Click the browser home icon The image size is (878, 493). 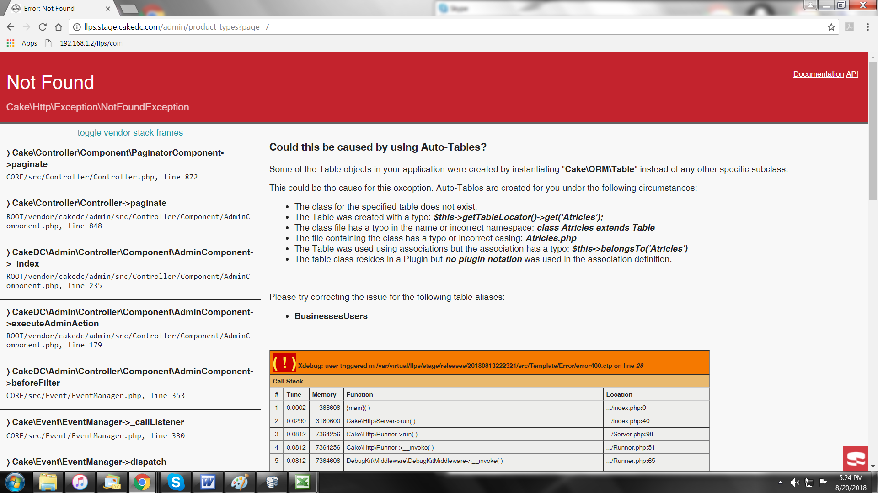(x=59, y=27)
